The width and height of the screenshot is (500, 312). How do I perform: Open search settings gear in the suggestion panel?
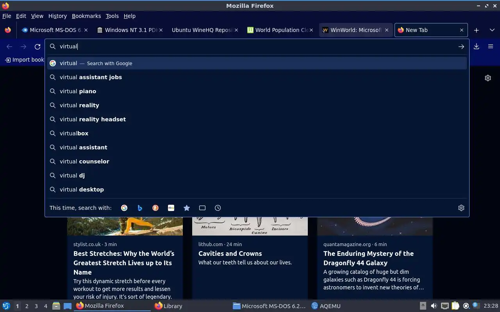pos(461,208)
